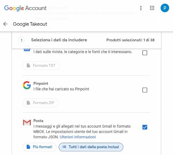Open the Google apps grid launcher

coord(152,8)
